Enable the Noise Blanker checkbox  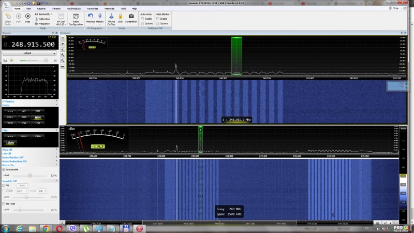(x=158, y=19)
